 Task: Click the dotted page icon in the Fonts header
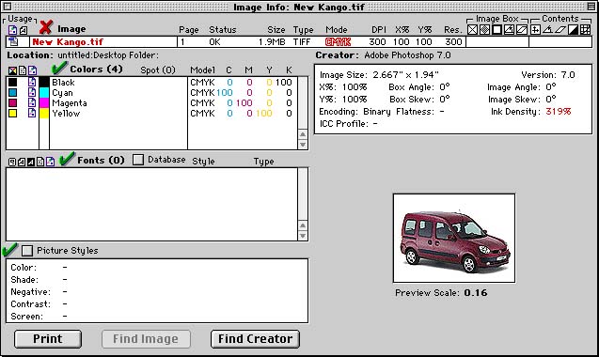(40, 162)
